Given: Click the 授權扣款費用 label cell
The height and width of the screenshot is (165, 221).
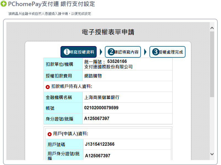Looking at the screenshot, I should 63,76.
